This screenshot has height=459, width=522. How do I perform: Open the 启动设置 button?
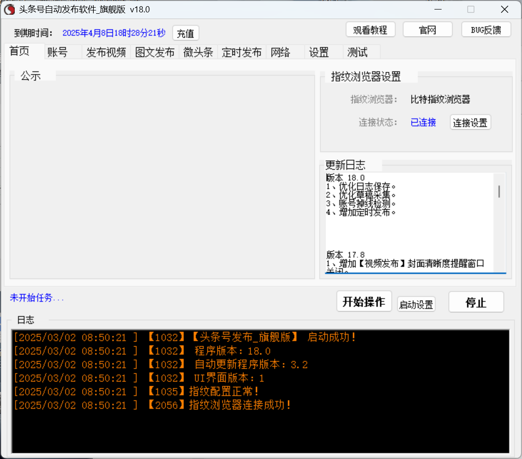pos(416,304)
